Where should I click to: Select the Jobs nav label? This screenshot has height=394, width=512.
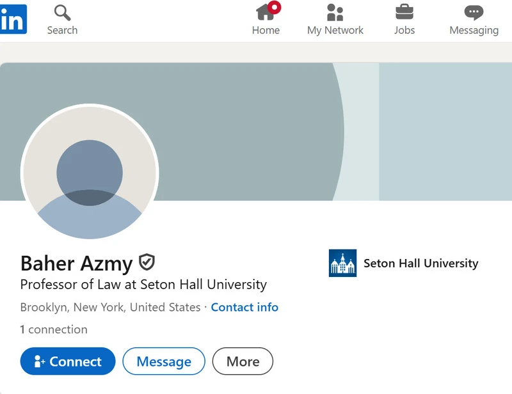pos(404,30)
